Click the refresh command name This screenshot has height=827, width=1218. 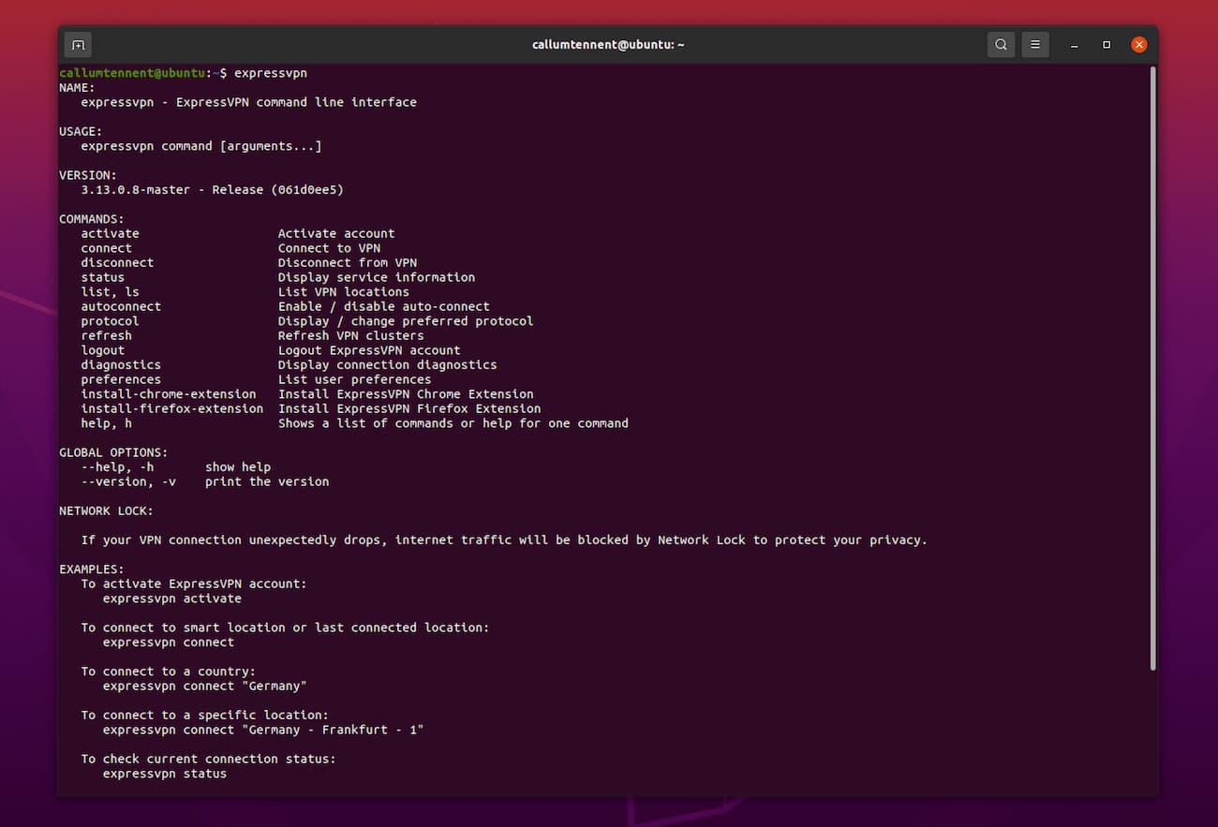coord(106,335)
